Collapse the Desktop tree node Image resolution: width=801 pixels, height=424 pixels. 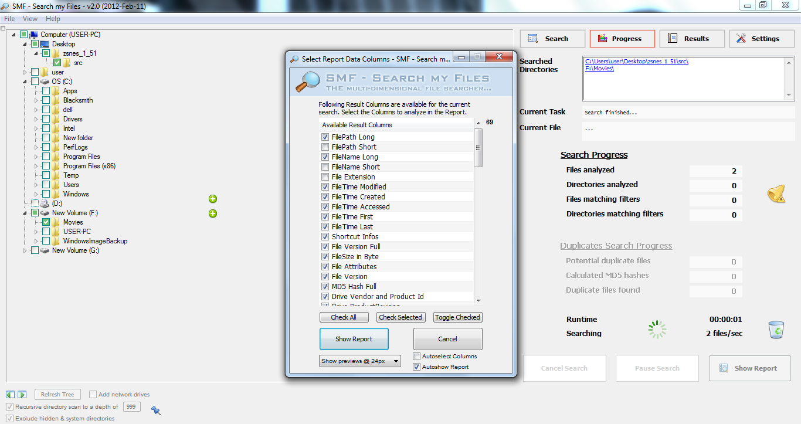click(x=25, y=44)
